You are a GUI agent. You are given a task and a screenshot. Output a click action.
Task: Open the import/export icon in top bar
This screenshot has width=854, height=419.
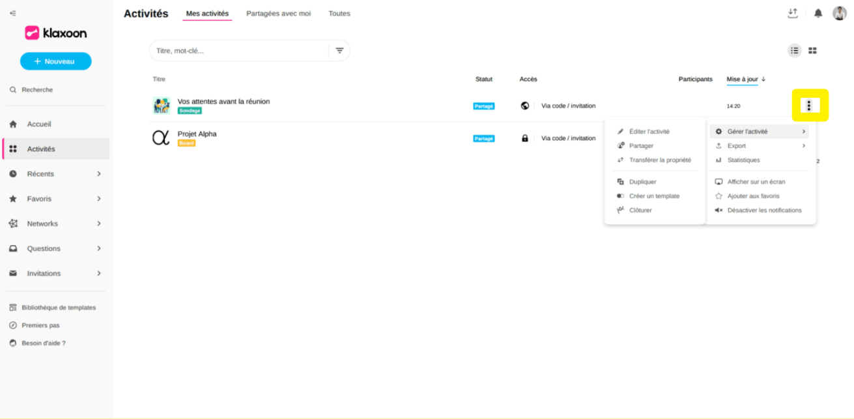[793, 13]
